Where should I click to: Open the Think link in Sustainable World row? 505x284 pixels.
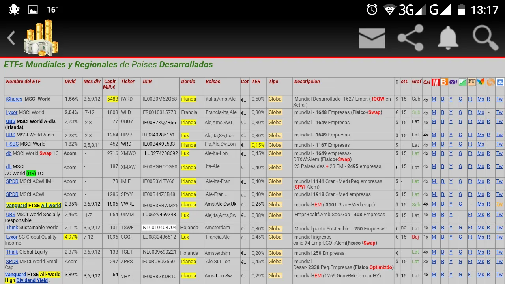click(x=12, y=228)
